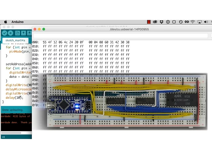Click the 'pinMode(pin,' code line

coord(20,52)
